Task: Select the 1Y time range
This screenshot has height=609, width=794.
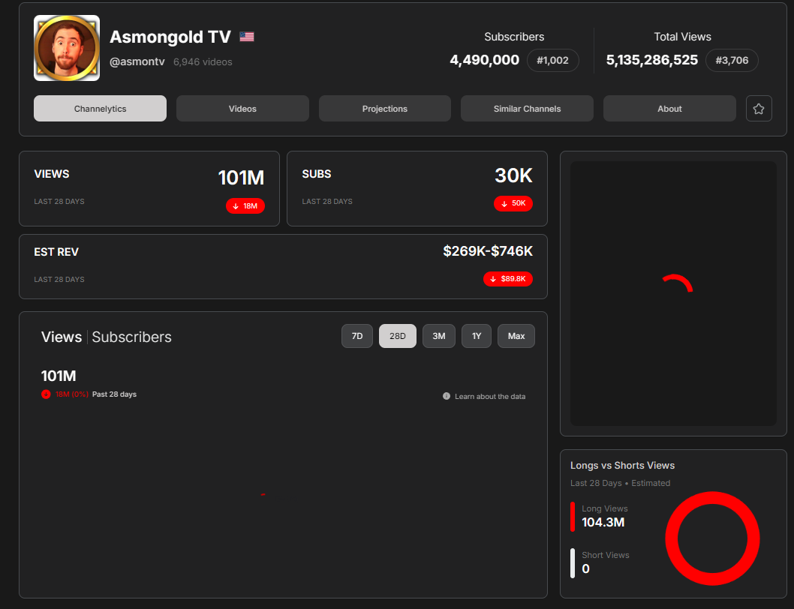Action: click(477, 336)
